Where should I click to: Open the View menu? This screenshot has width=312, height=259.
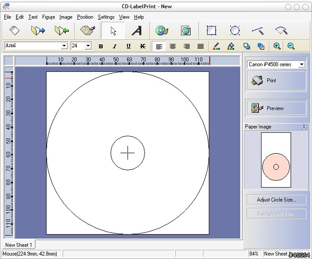coord(124,17)
